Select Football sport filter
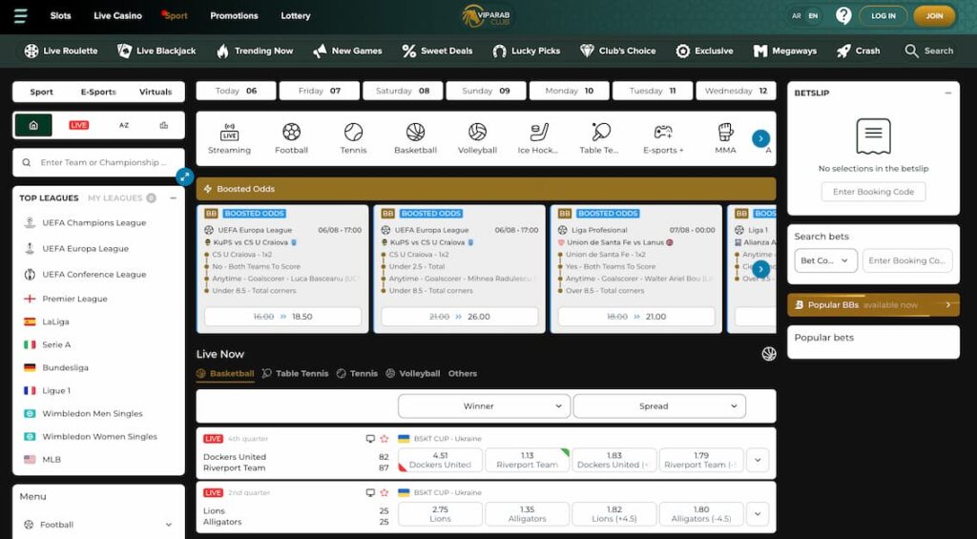The width and height of the screenshot is (977, 539). (x=292, y=138)
